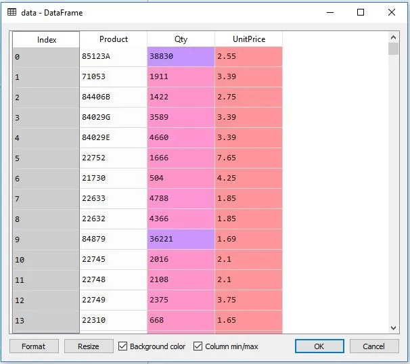This screenshot has width=410, height=364.
Task: Select Qty cell 668
Action: (x=181, y=320)
